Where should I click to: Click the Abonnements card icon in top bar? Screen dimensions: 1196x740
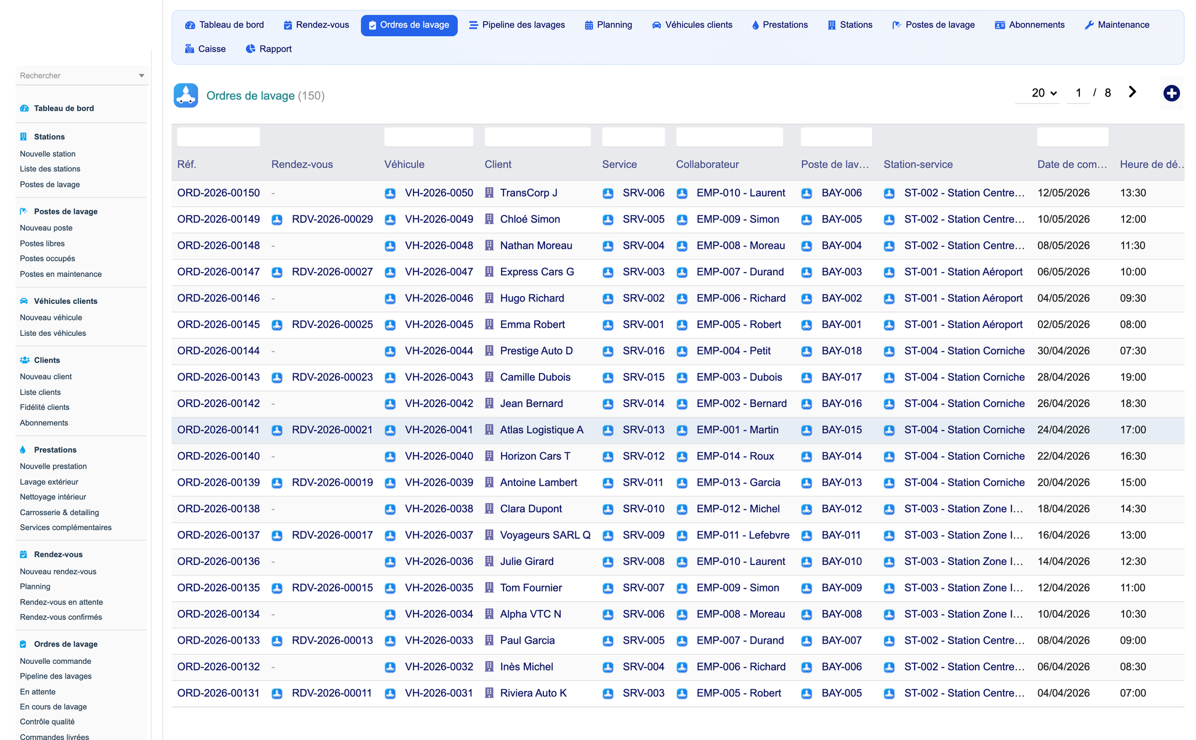coord(1000,25)
